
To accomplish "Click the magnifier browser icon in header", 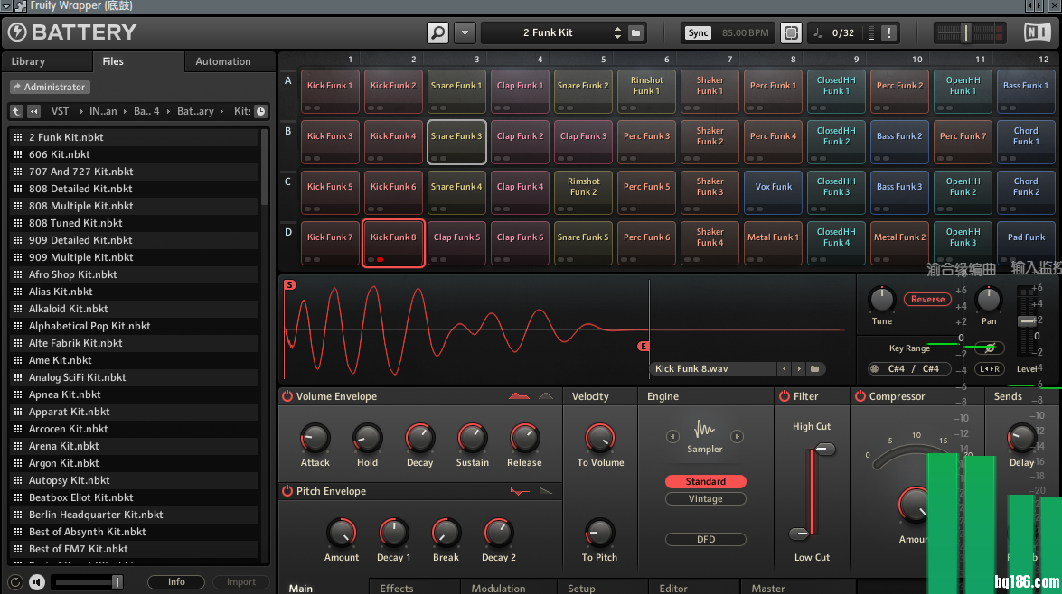I will click(x=437, y=32).
